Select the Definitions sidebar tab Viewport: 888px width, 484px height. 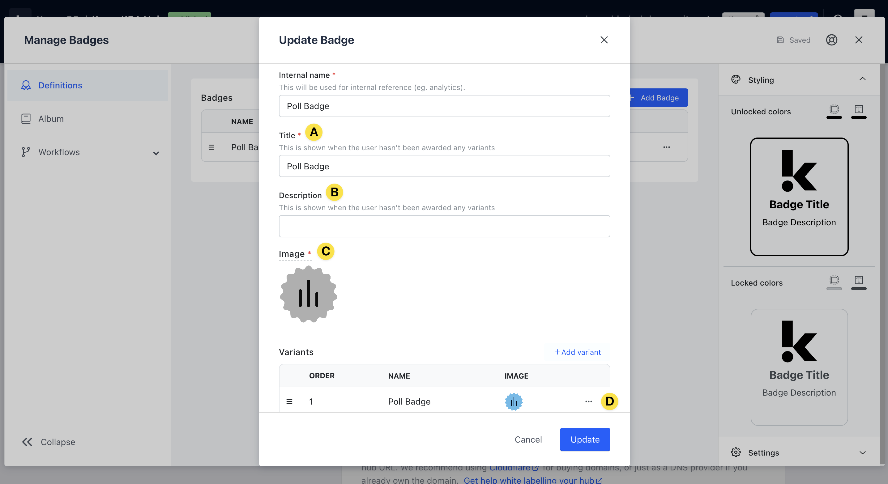point(60,85)
